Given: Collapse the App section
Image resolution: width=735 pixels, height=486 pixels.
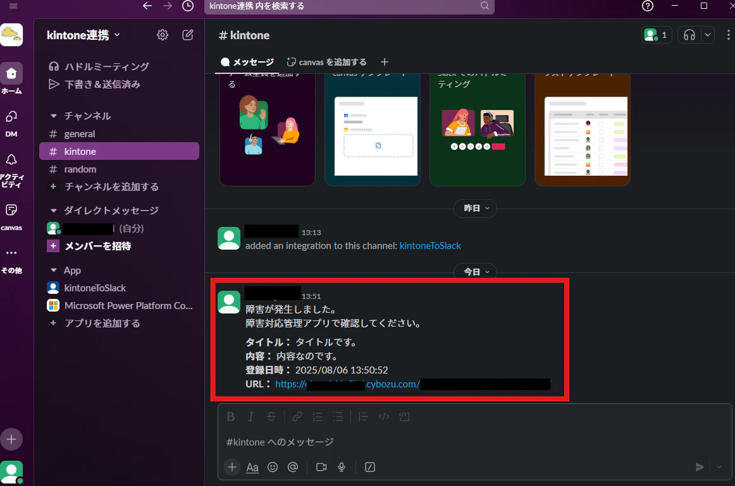Looking at the screenshot, I should 53,270.
